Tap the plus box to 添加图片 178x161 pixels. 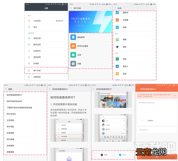142,121
